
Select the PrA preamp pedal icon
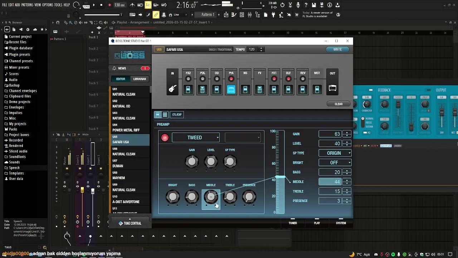pos(231,89)
